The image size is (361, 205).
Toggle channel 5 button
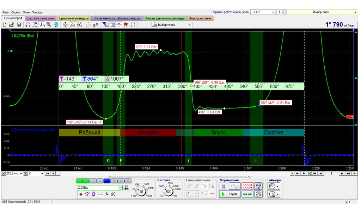pos(114,181)
